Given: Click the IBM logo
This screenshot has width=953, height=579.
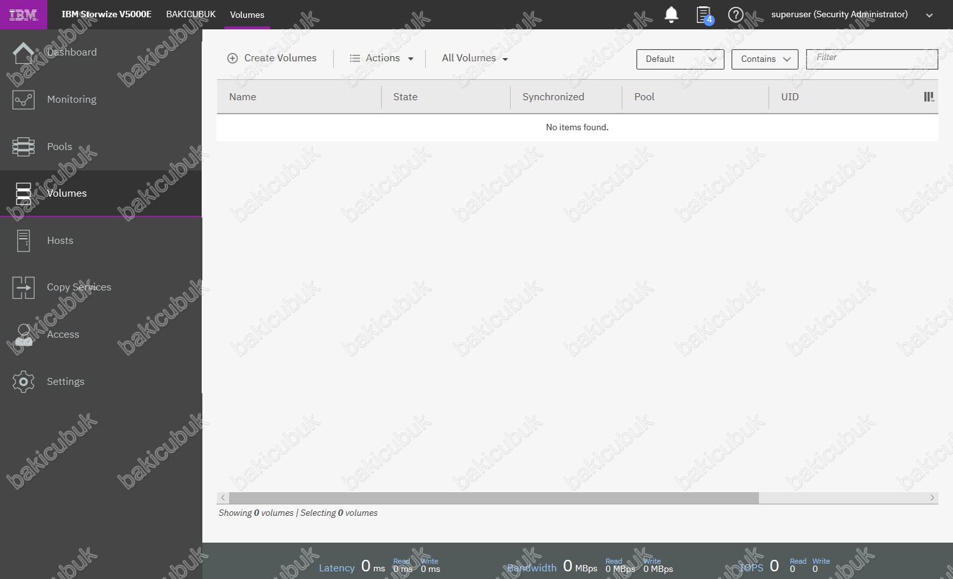Looking at the screenshot, I should tap(24, 15).
